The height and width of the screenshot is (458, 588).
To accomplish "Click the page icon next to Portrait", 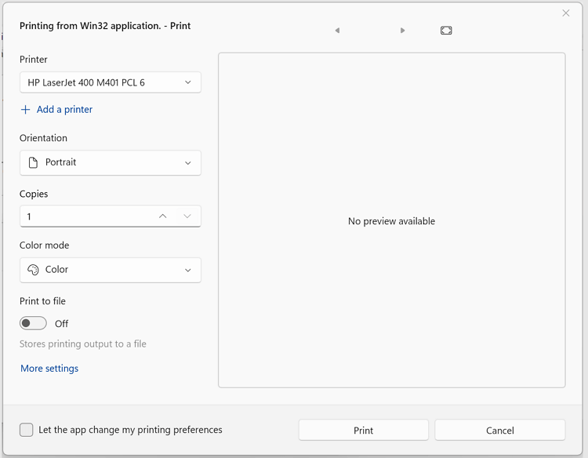I will pyautogui.click(x=33, y=163).
